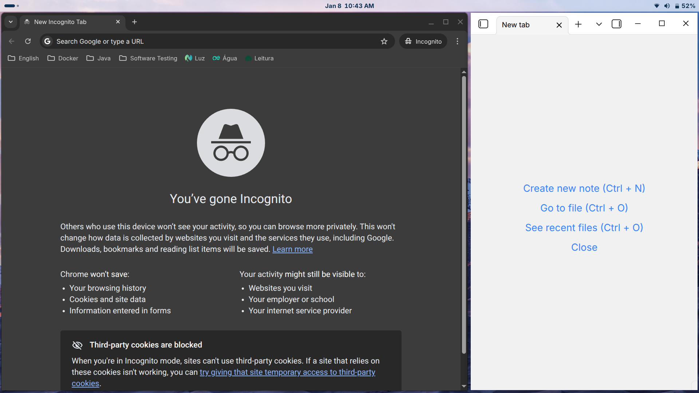Open the Água bookmark
Image resolution: width=699 pixels, height=393 pixels.
(225, 58)
